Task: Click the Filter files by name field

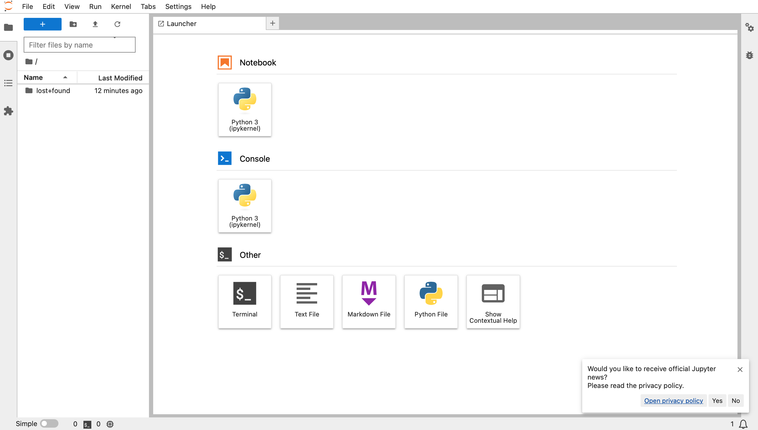Action: 79,45
